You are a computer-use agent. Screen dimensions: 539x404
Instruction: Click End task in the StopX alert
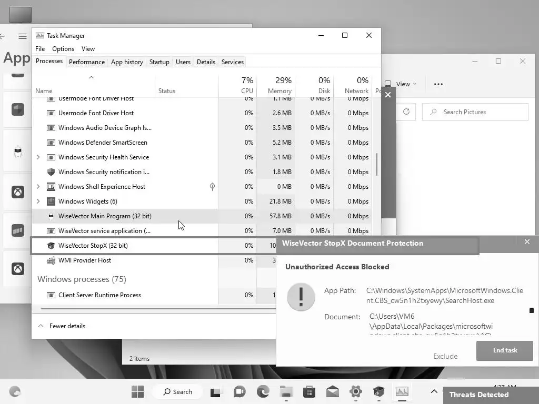coord(505,350)
